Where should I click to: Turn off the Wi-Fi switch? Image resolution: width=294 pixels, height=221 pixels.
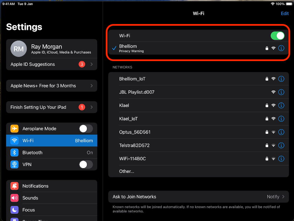tap(278, 36)
